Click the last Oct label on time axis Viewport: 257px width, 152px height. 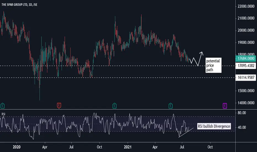(x=210, y=147)
